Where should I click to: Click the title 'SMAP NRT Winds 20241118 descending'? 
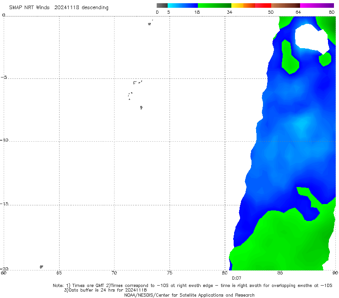coord(59,7)
